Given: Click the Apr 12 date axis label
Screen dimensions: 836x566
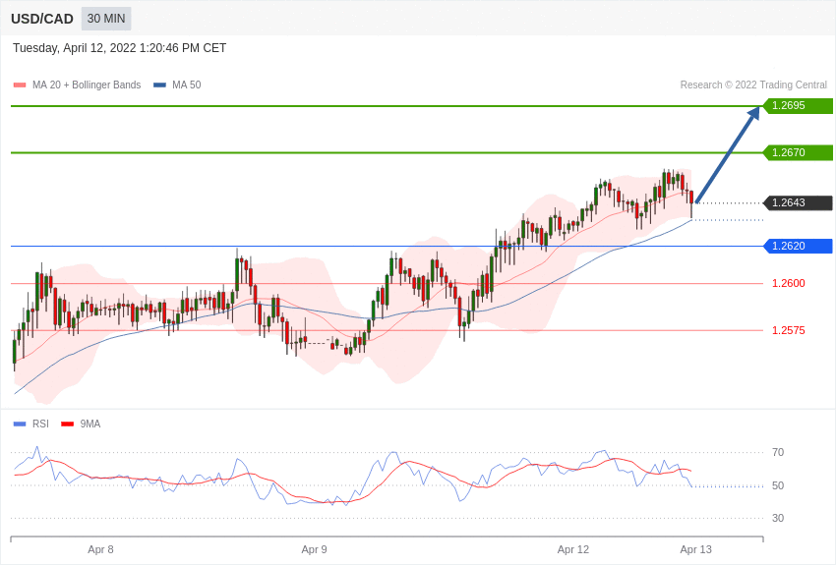Looking at the screenshot, I should coord(573,549).
